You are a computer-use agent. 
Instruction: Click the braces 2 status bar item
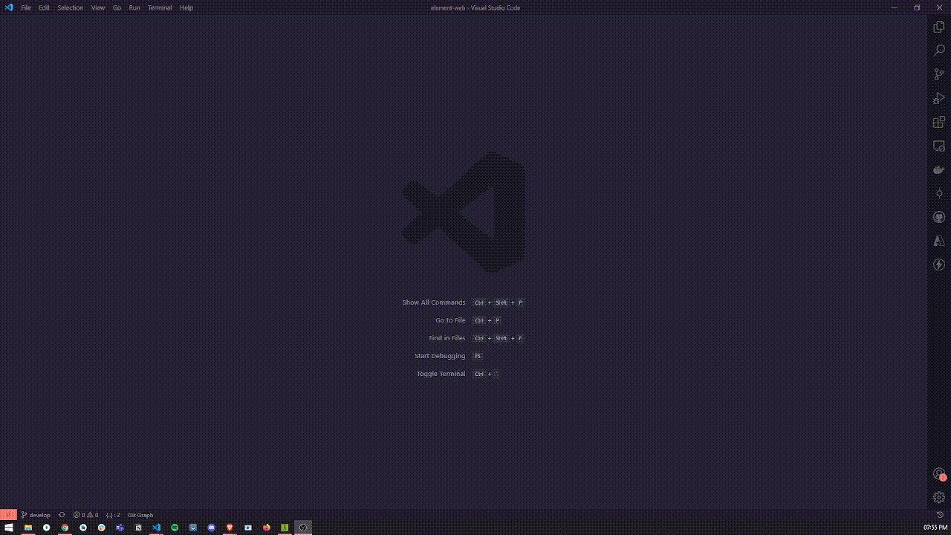pyautogui.click(x=113, y=515)
